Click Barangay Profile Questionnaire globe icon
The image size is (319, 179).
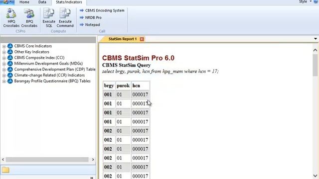coord(10,81)
